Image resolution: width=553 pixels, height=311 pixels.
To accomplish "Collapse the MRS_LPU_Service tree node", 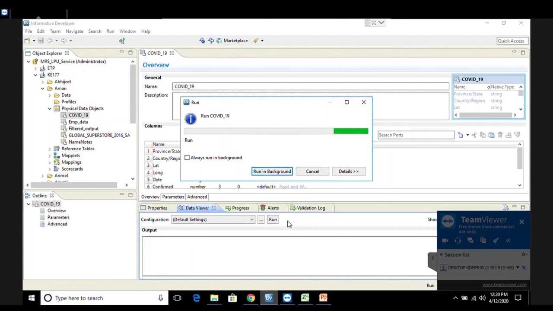I will (x=29, y=61).
